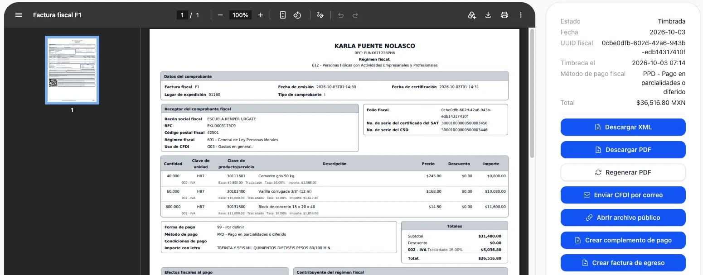Click the Subtotal amount $31,480.00
This screenshot has width=703, height=275.
490,236
